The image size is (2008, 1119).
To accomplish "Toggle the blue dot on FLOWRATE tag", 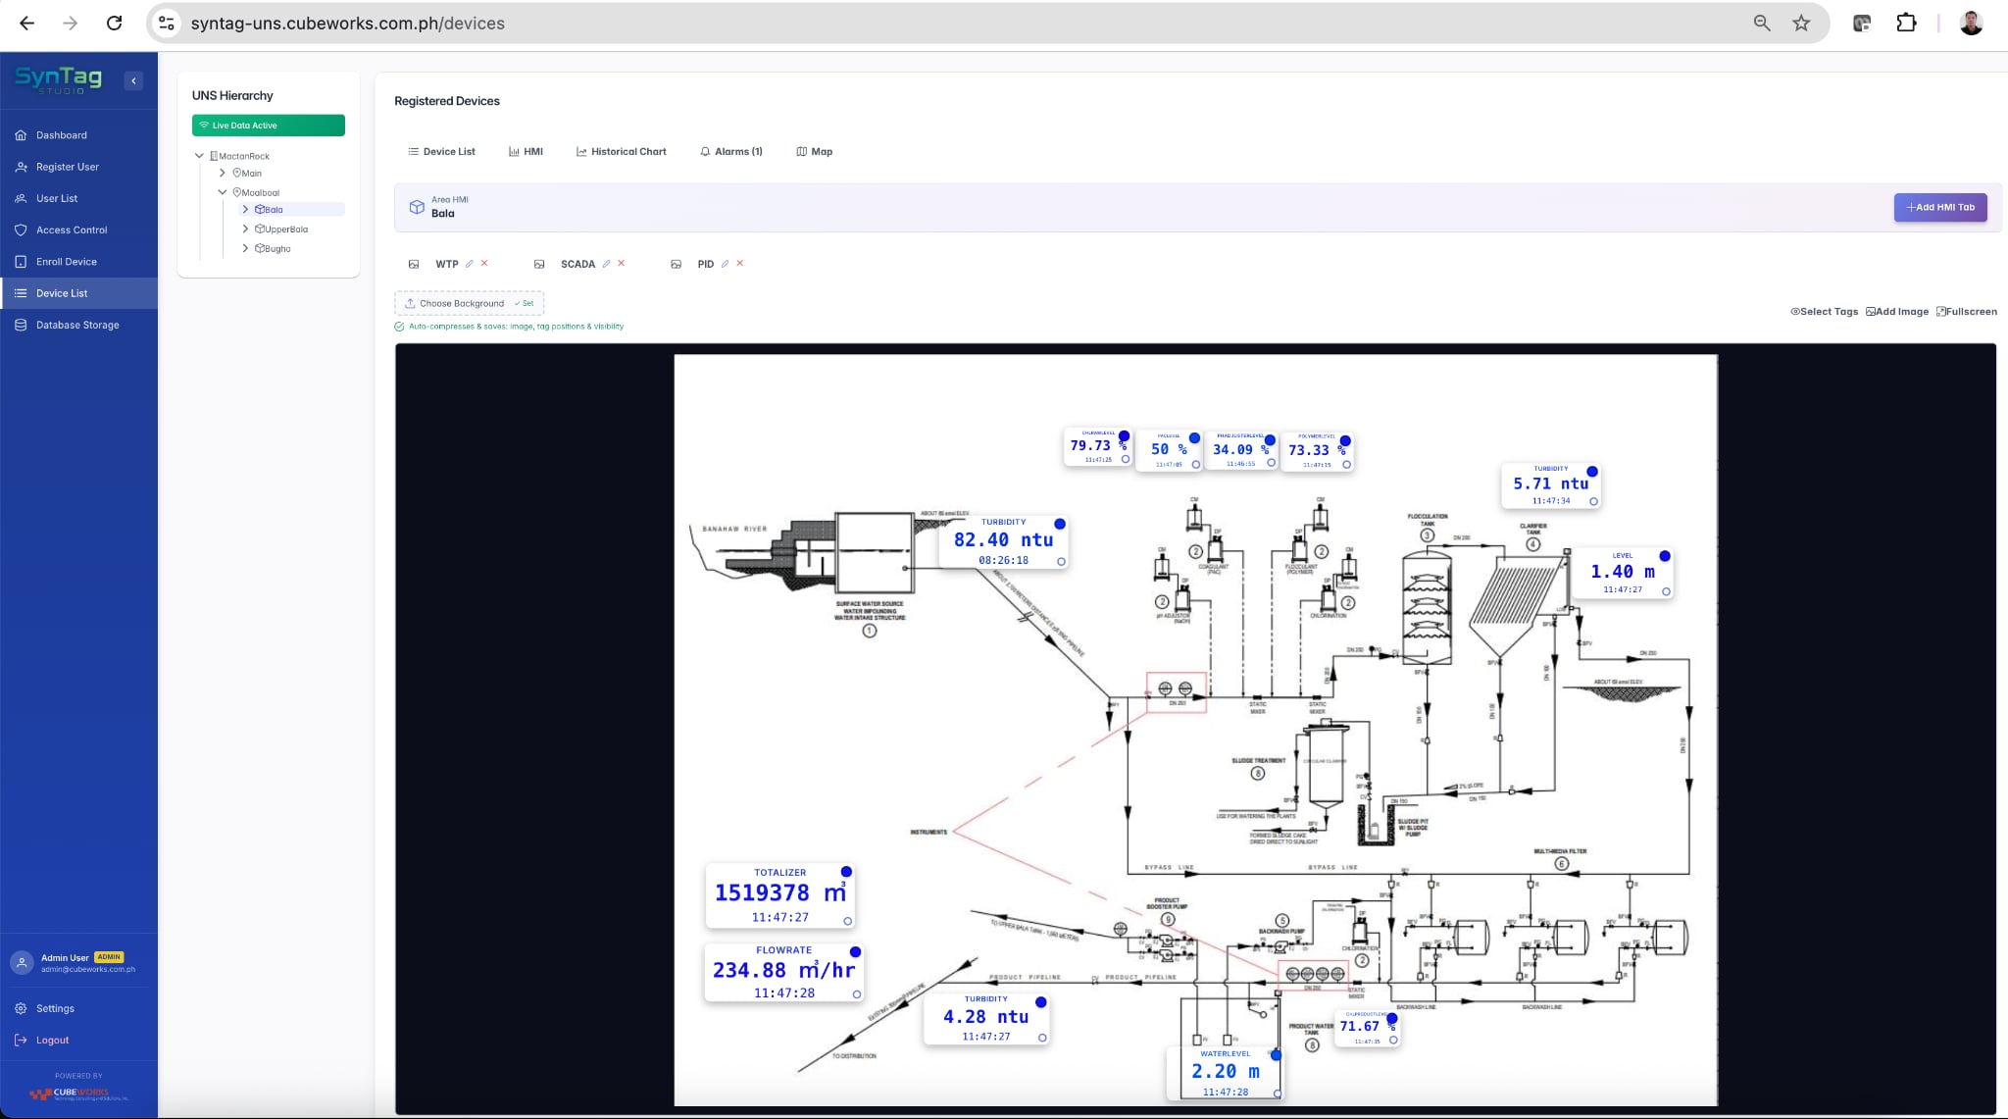I will [855, 952].
